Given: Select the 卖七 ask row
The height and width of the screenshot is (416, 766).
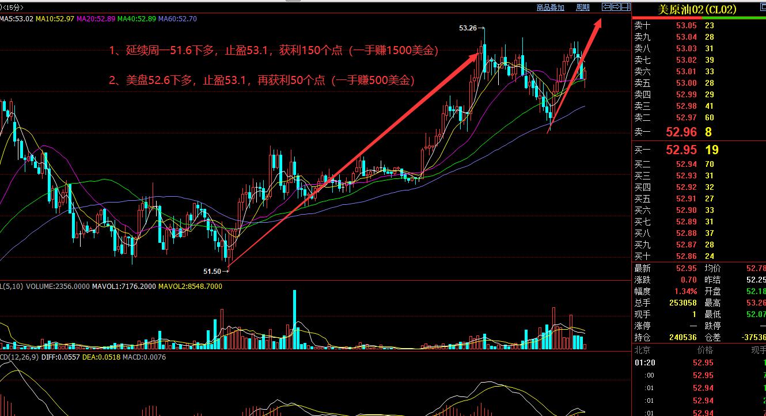Looking at the screenshot, I should coord(699,60).
